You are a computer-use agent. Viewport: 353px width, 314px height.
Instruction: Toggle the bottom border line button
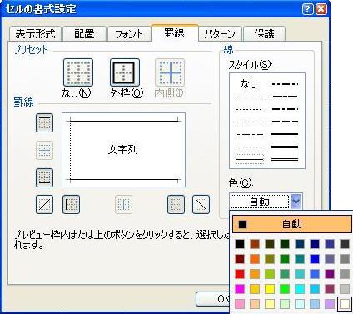point(44,177)
